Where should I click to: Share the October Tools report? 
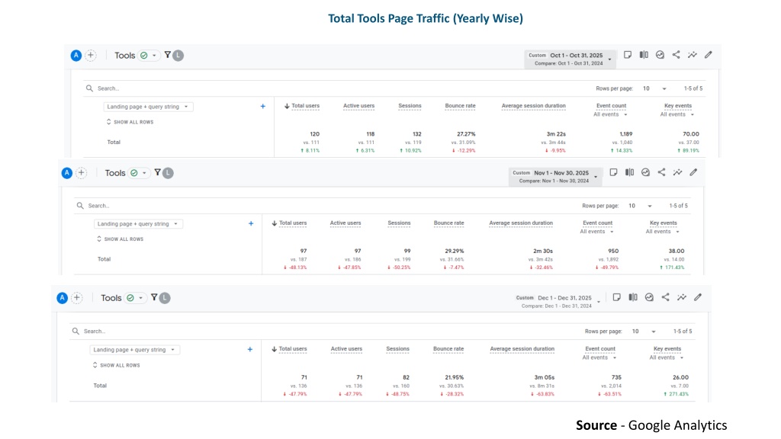pyautogui.click(x=676, y=55)
